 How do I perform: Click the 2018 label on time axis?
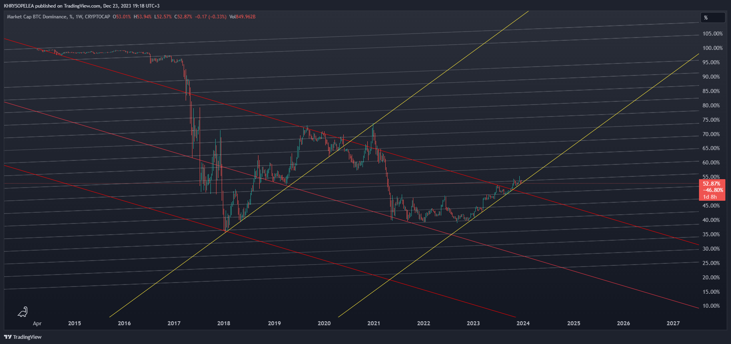tap(224, 323)
